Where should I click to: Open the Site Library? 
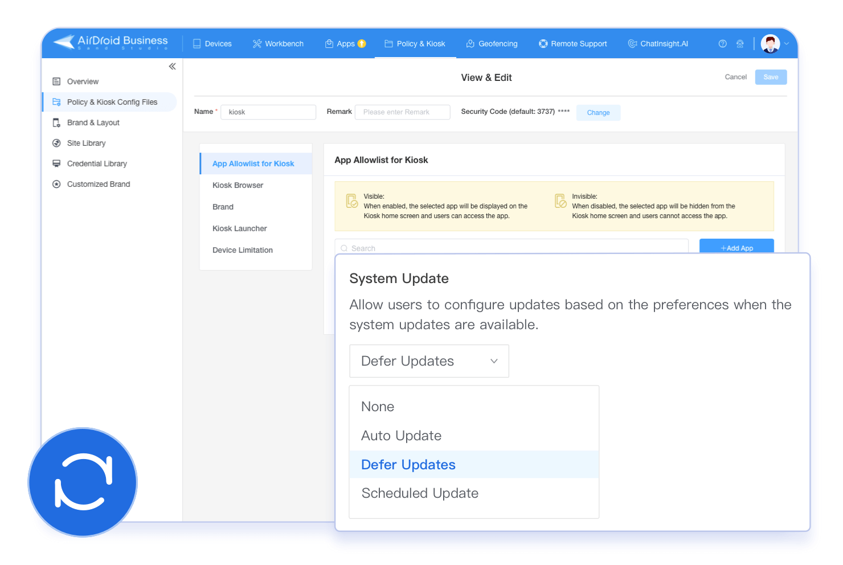point(86,143)
